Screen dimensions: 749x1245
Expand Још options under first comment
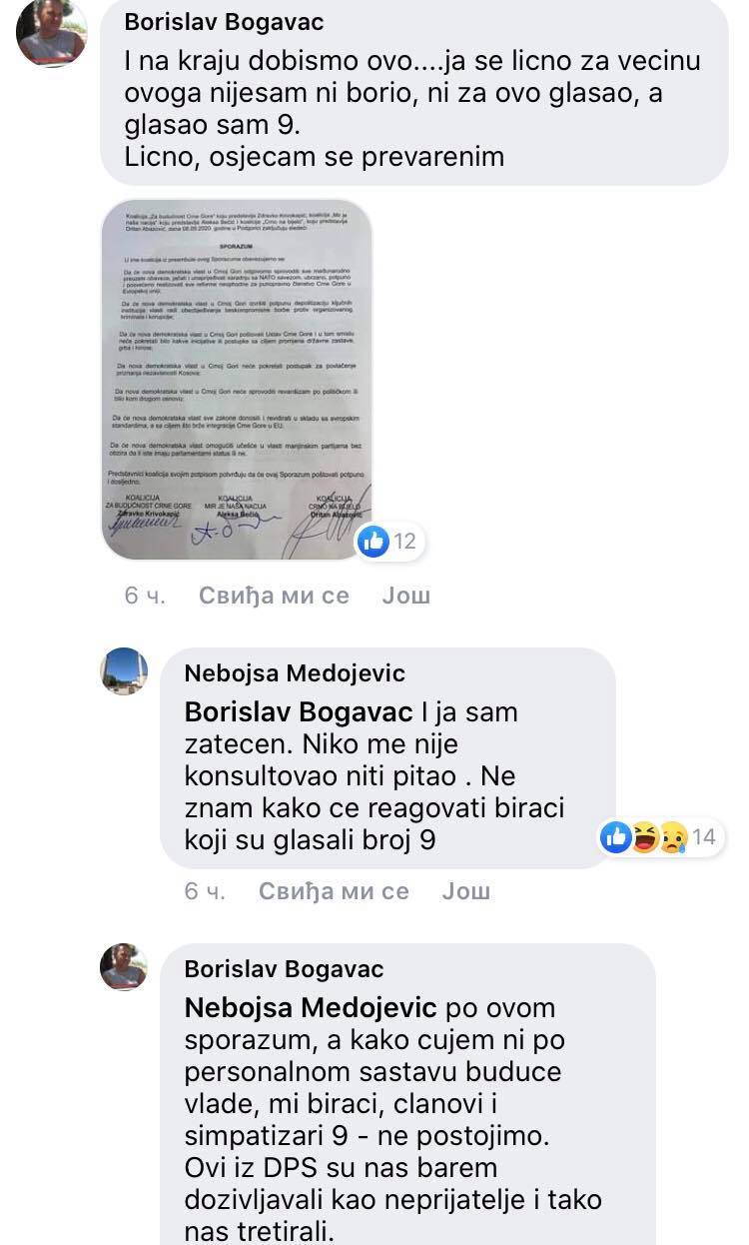406,596
